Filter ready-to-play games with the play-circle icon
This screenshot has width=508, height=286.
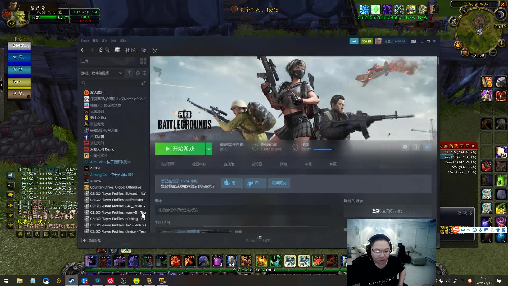(x=144, y=73)
